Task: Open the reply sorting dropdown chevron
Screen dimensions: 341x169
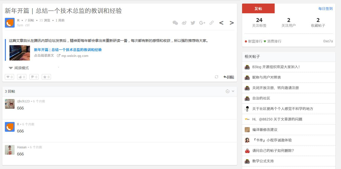Action: [x=233, y=91]
